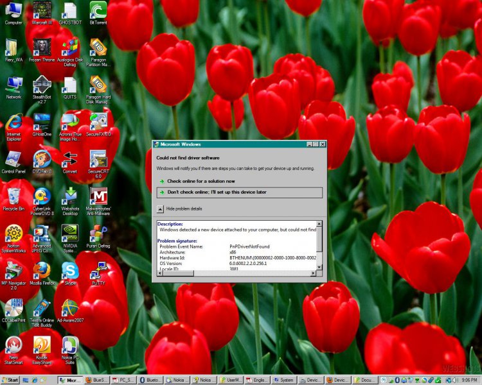The width and height of the screenshot is (482, 385).
Task: Open the Skype desktop shortcut
Action: [x=69, y=271]
